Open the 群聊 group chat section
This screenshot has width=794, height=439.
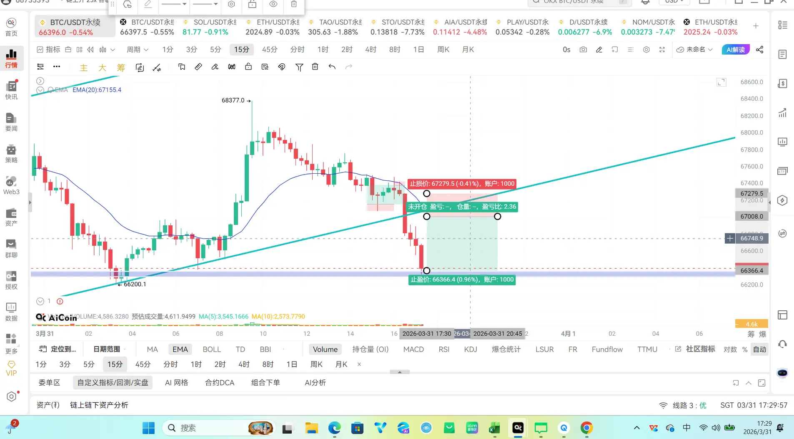[11, 249]
